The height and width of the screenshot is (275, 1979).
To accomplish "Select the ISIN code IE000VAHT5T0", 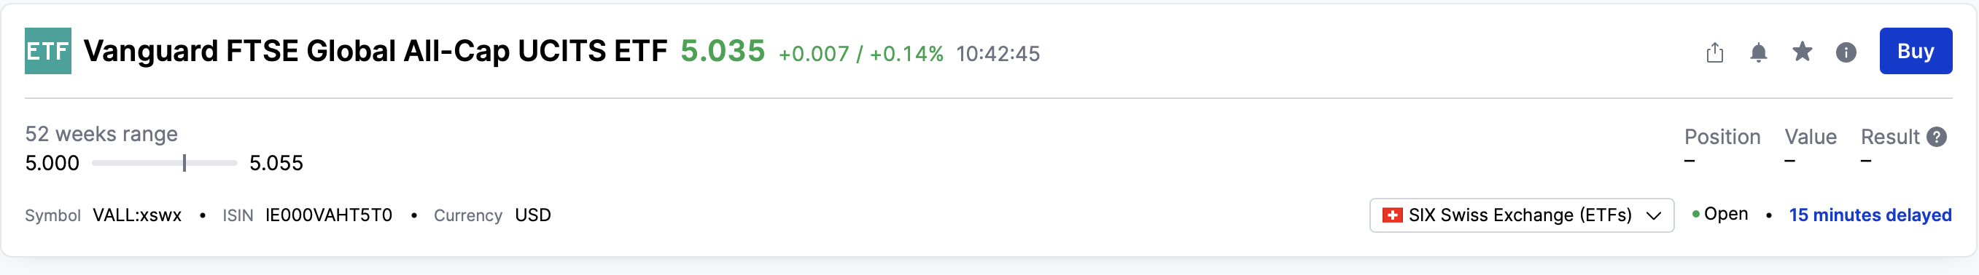I will coord(329,215).
